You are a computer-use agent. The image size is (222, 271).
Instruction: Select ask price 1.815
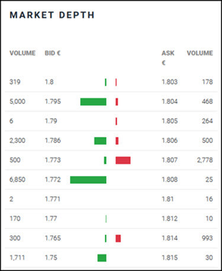[x=170, y=257]
